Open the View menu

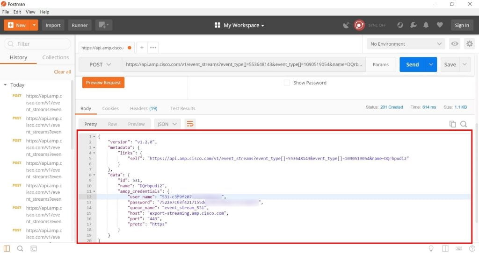[30, 12]
